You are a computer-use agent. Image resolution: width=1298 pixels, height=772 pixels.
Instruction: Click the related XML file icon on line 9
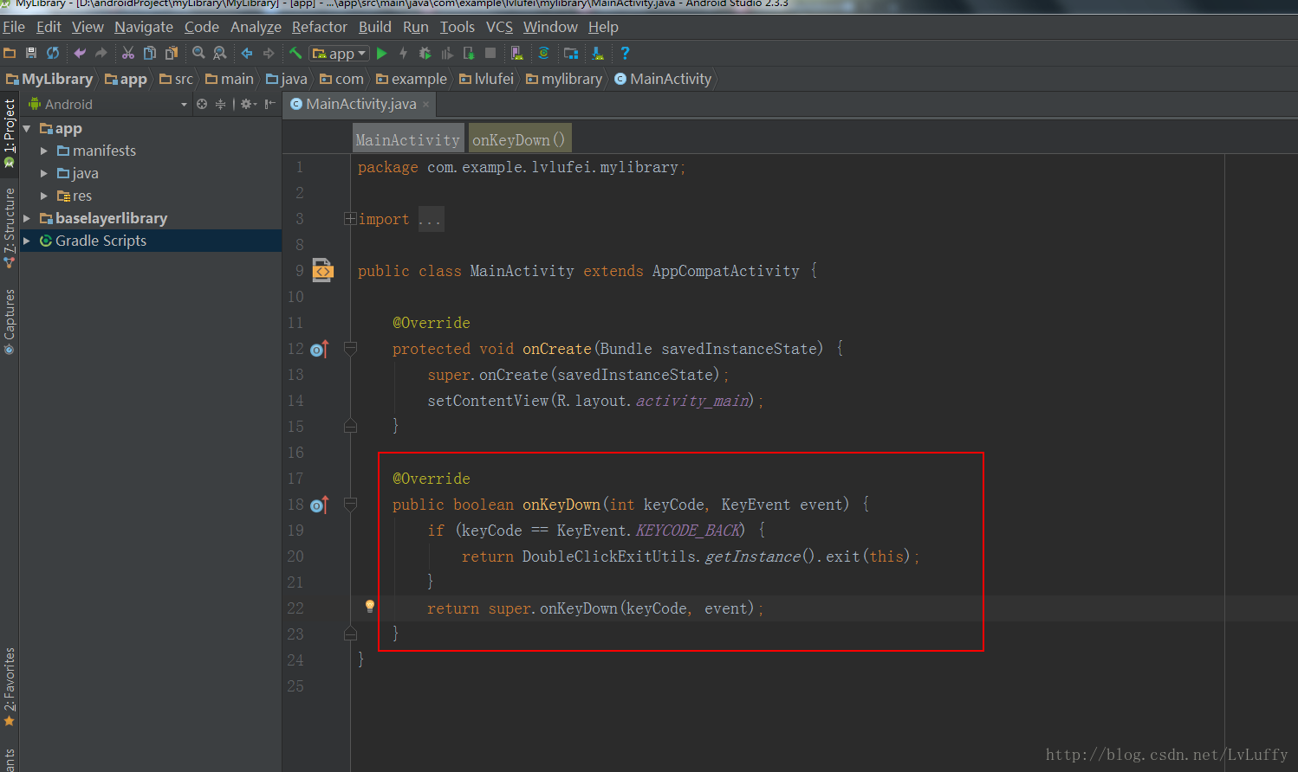tap(322, 270)
